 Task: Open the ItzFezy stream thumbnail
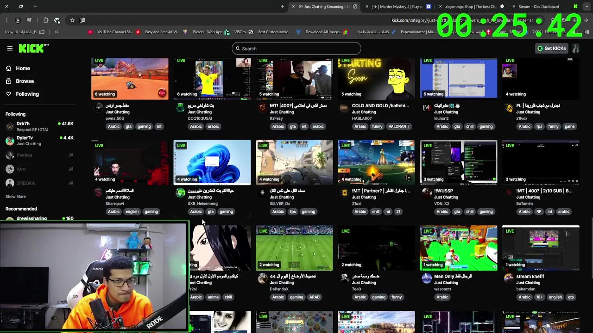coord(294,79)
